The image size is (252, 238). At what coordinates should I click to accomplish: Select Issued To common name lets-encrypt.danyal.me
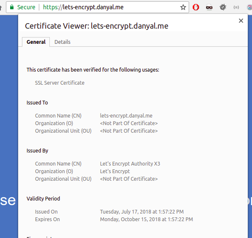click(126, 116)
